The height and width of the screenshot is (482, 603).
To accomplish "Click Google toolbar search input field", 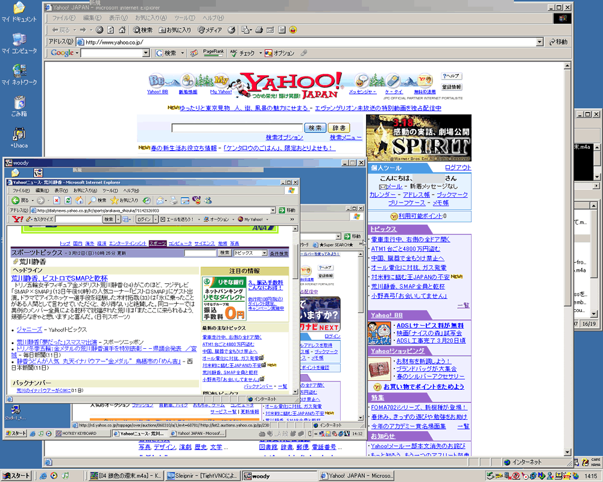I will (112, 53).
